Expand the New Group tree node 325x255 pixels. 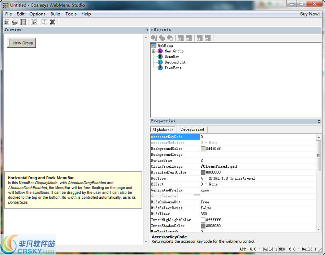153,51
